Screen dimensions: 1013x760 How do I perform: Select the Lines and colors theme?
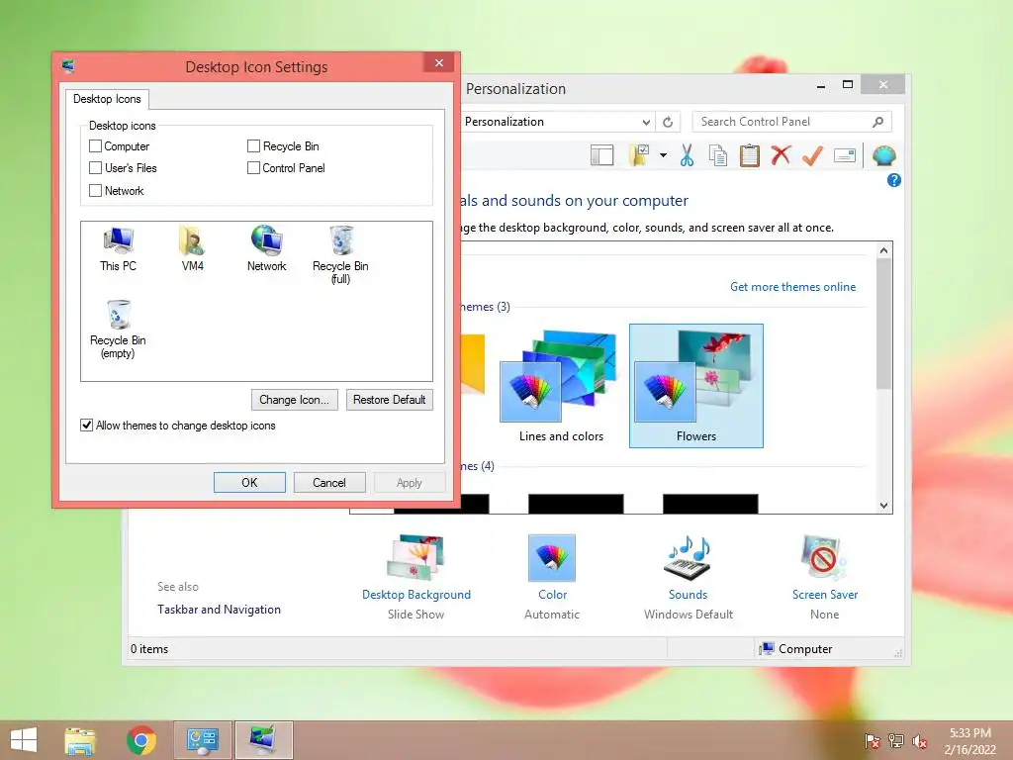tap(561, 386)
